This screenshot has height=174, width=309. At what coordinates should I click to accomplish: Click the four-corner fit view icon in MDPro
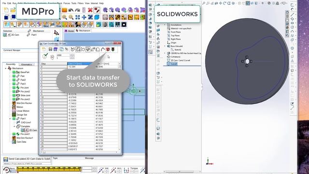tap(78, 17)
